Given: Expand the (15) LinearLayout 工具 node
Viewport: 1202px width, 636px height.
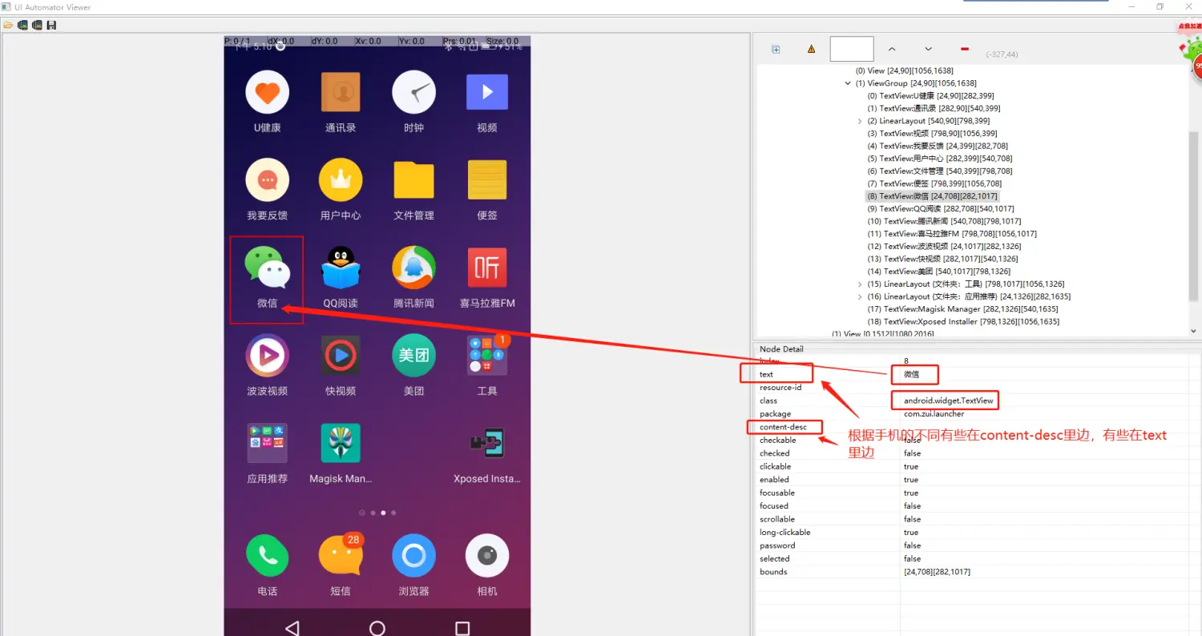Looking at the screenshot, I should tap(860, 284).
